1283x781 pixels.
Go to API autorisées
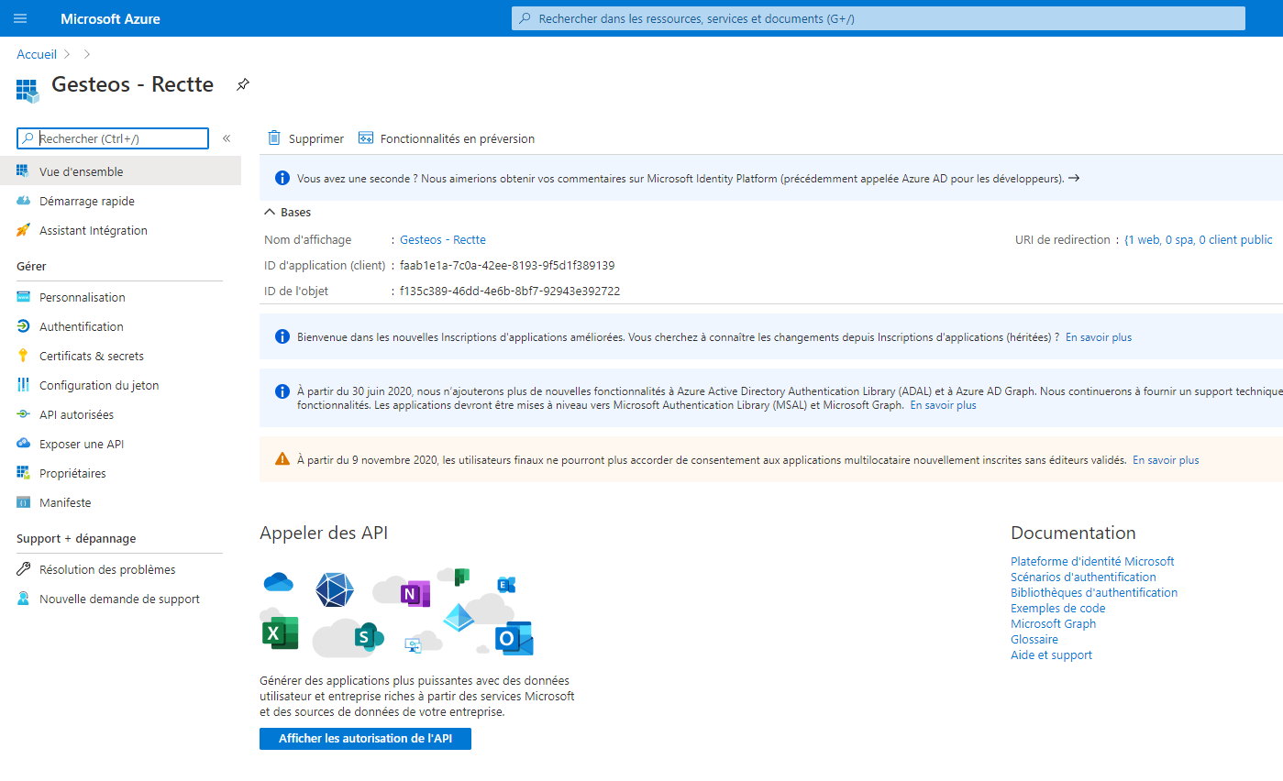(x=76, y=414)
